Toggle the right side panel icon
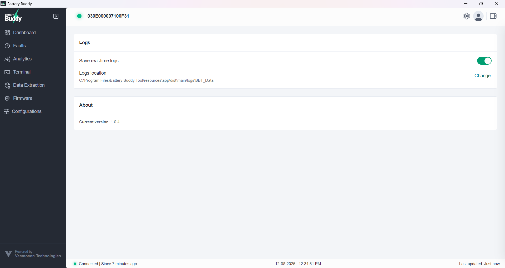505x268 pixels. pos(493,16)
